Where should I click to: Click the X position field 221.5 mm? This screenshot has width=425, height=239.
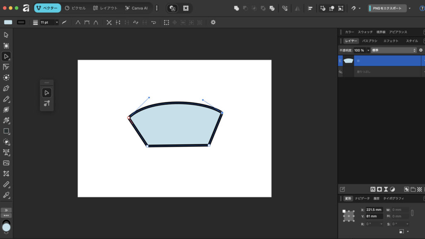point(374,210)
